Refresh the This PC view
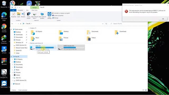 (106, 23)
